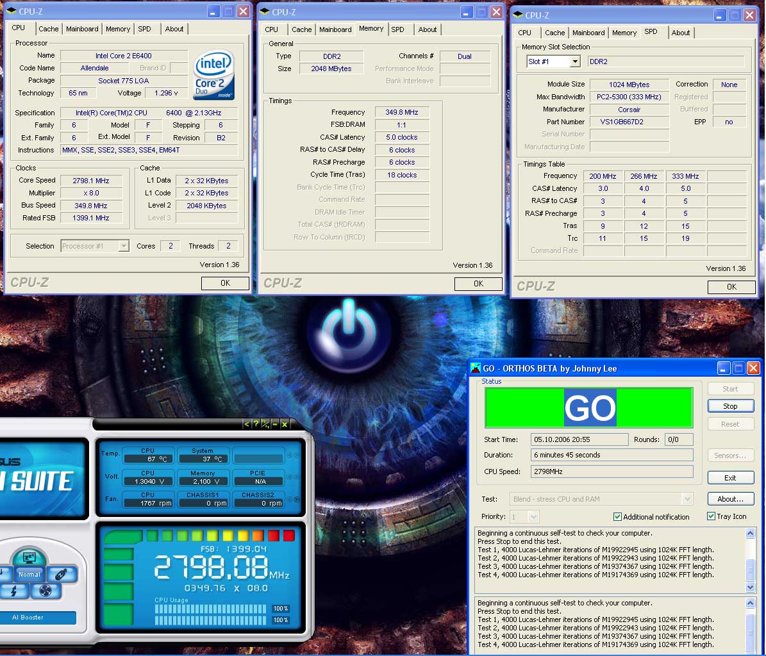Click the Name value Intel Core 2 E6400
Screen dimensions: 766x656
click(x=124, y=56)
